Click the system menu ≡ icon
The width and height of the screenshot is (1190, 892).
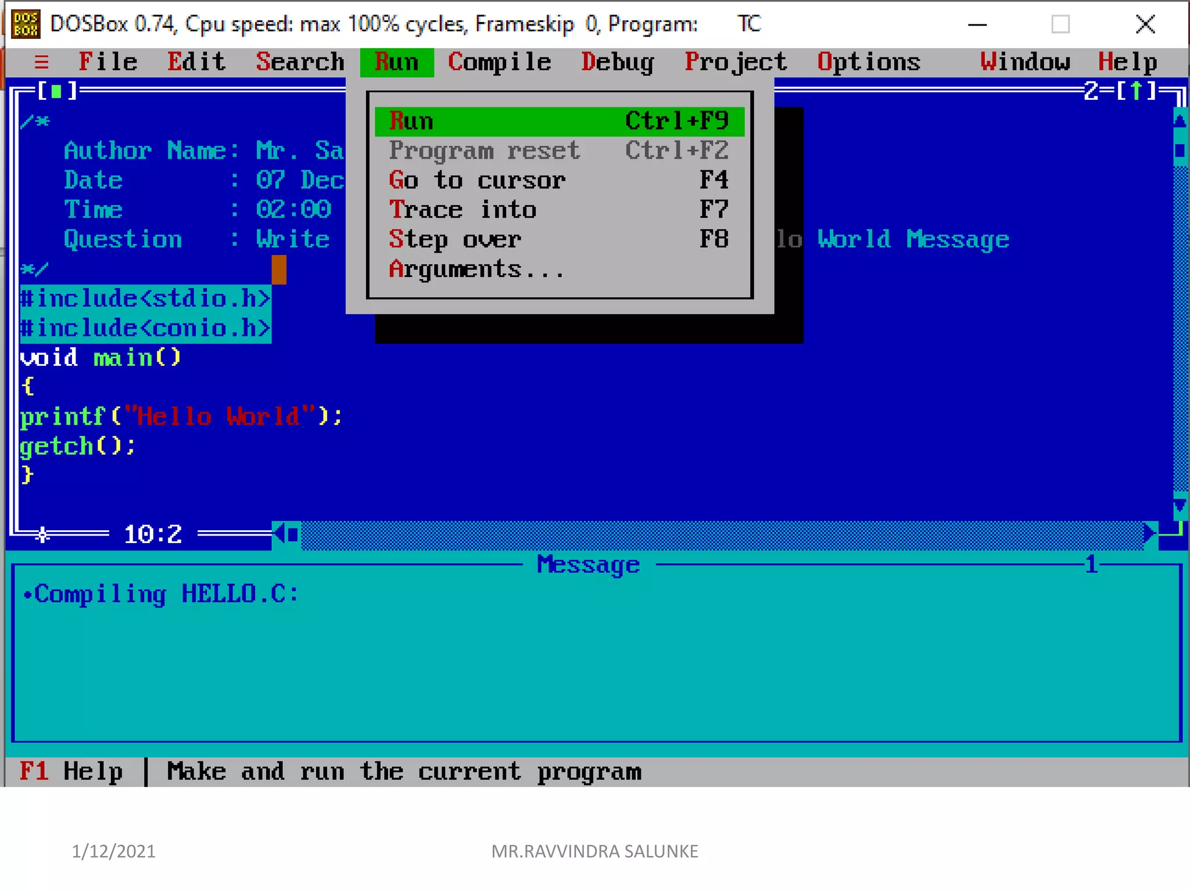[41, 62]
